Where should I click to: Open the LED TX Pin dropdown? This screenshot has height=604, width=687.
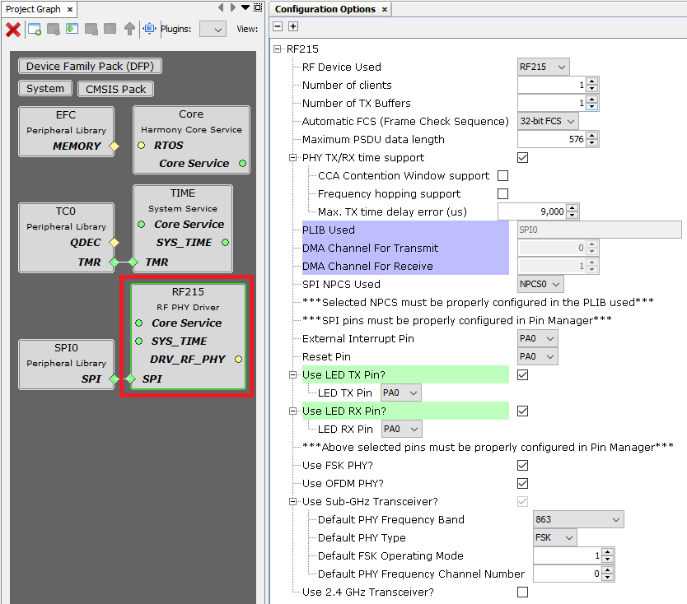pos(401,393)
